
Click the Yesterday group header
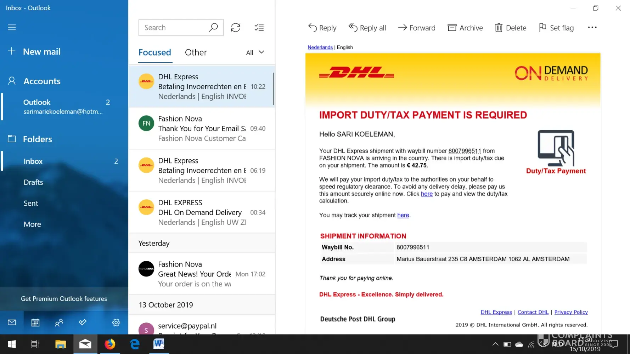click(202, 243)
